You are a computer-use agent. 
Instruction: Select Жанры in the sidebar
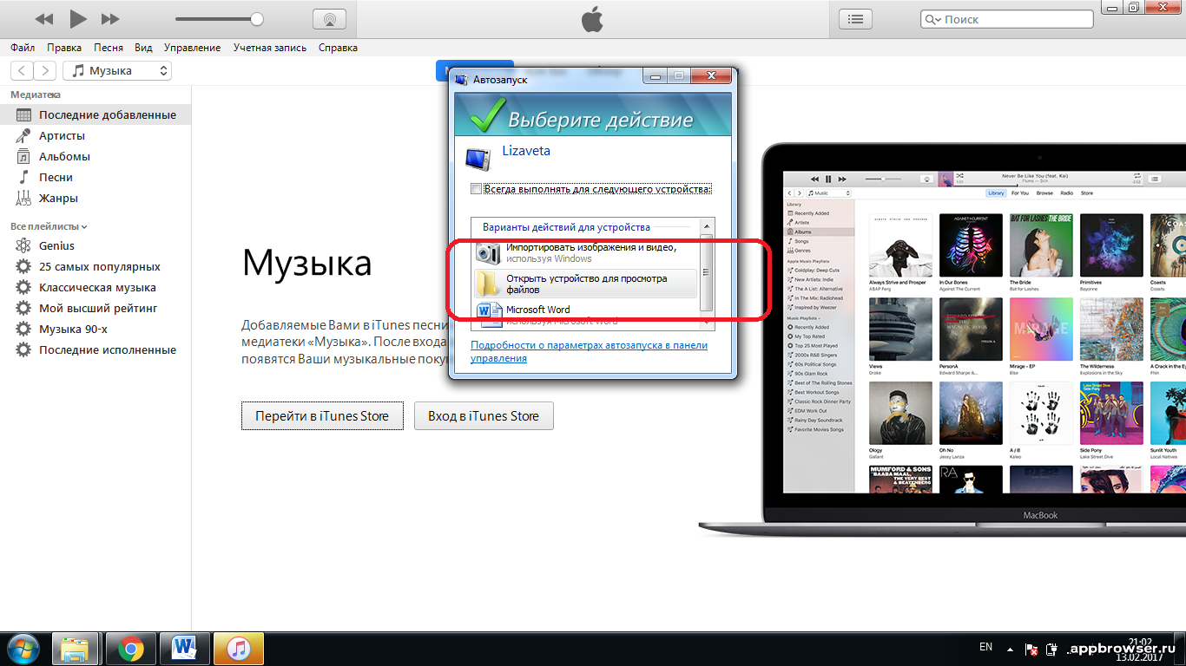[x=96, y=198]
